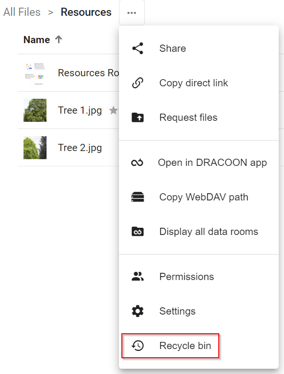Open the Tree 2.jpg file name

coord(80,148)
